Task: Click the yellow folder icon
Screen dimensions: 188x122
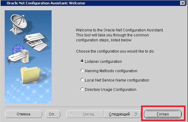Action: point(30,75)
